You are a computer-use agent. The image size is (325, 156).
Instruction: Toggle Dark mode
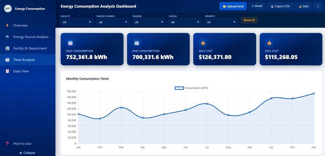tap(303, 6)
